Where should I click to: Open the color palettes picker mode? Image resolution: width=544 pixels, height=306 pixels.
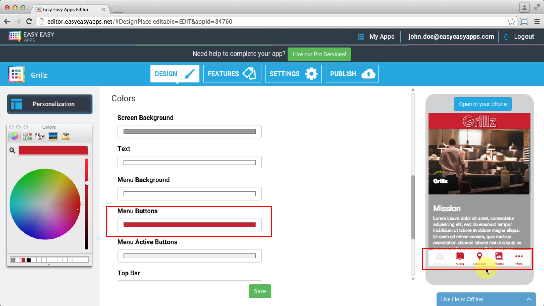(40, 136)
